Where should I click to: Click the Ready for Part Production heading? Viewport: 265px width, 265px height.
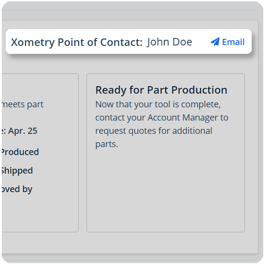161,90
